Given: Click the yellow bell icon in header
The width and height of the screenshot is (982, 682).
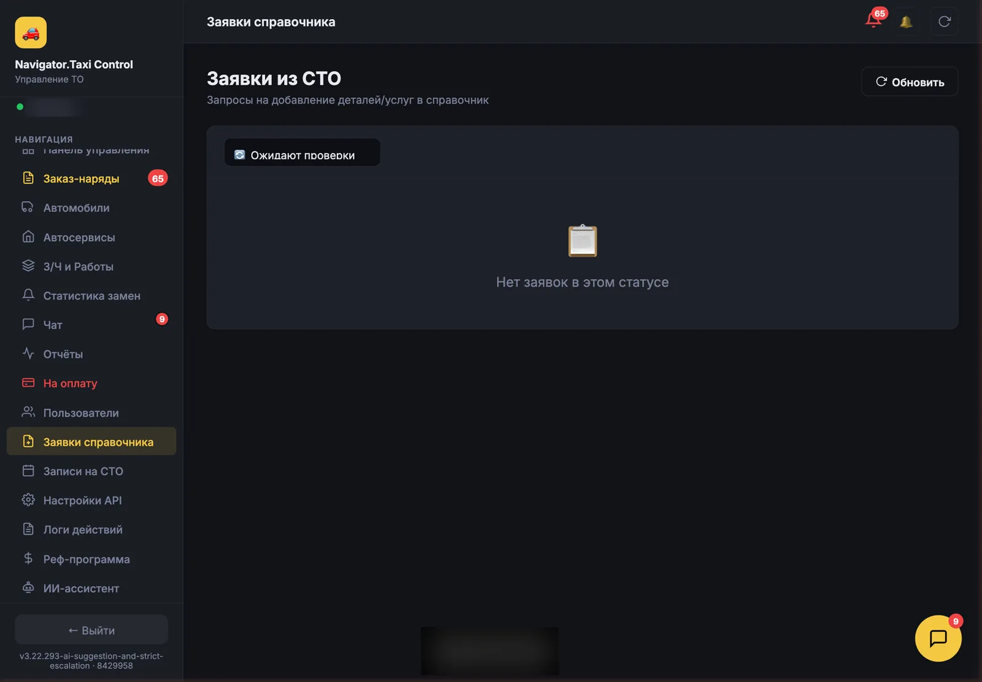Looking at the screenshot, I should [906, 22].
